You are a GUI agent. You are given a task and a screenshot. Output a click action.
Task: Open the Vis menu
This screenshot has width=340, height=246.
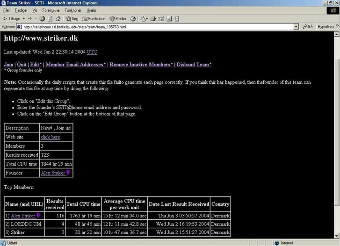35,10
